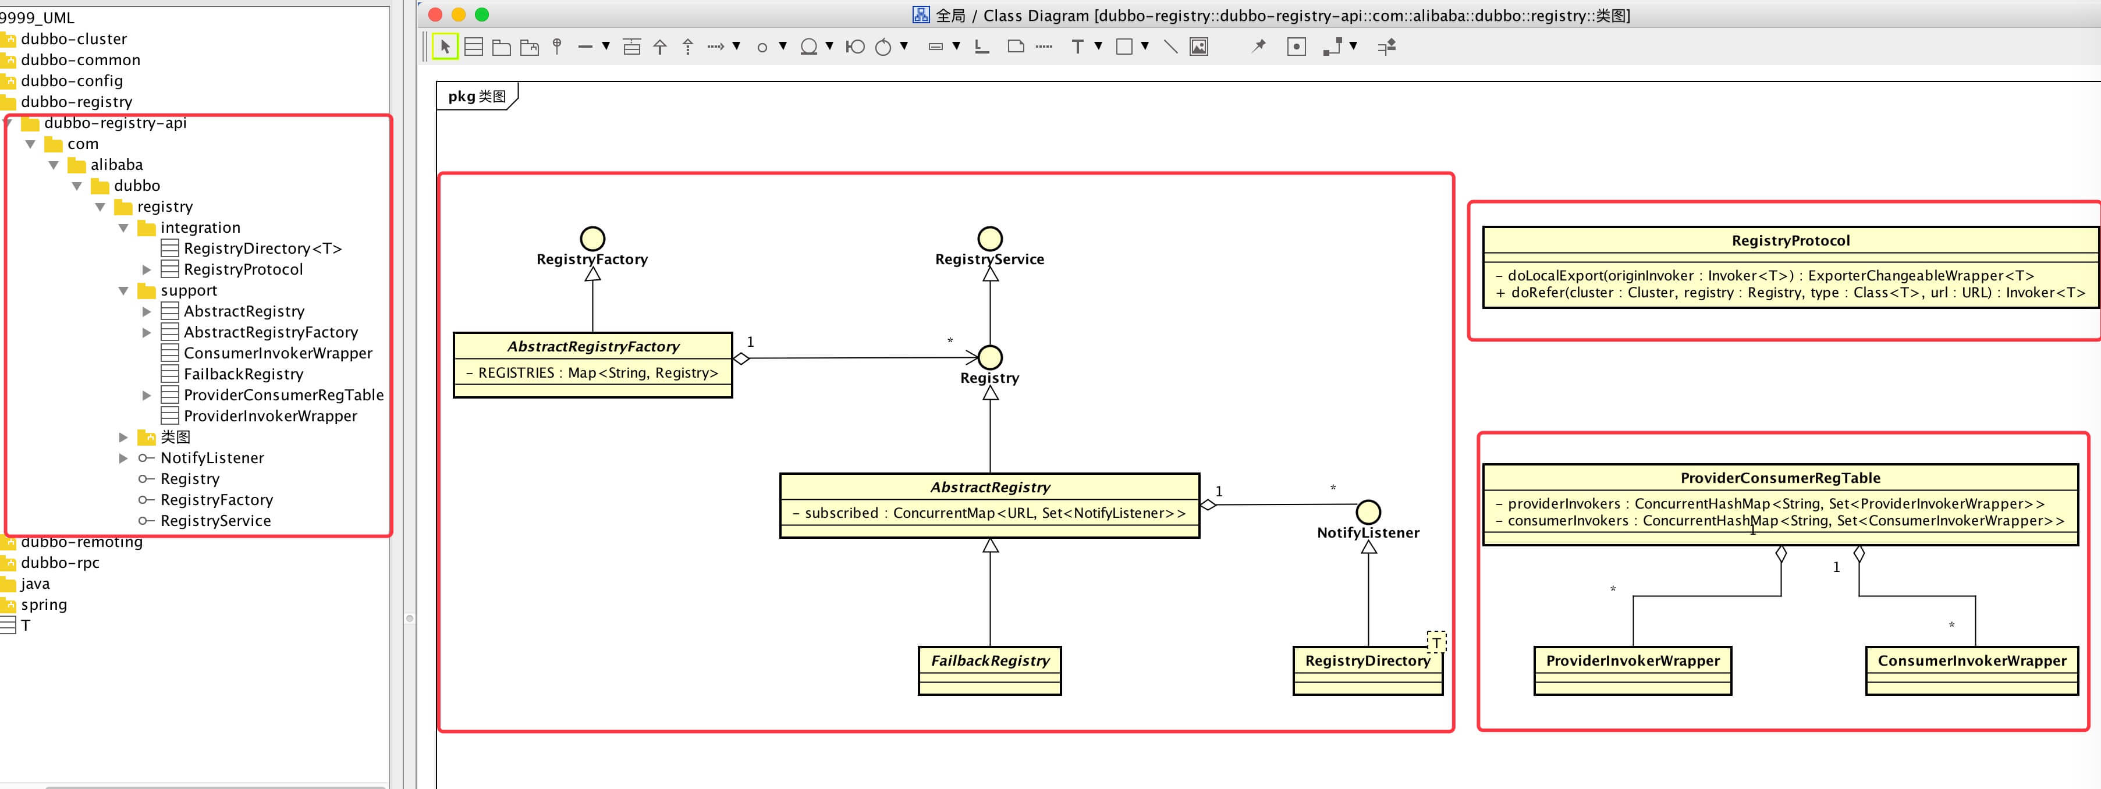Select the Package tool in toolbar
The height and width of the screenshot is (789, 2101).
pos(502,47)
